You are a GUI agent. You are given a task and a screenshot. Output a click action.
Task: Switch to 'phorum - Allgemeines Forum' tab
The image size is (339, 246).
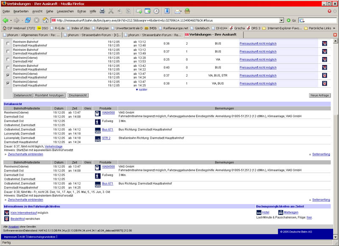tap(32, 35)
